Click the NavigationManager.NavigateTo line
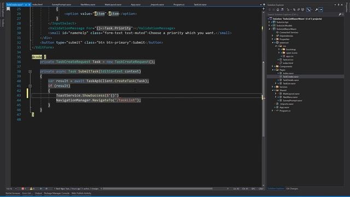The image size is (350, 197). coord(98,100)
